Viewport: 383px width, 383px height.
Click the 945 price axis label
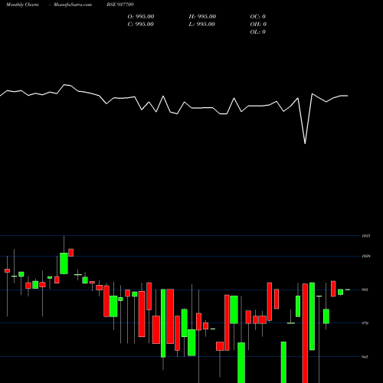365,357
